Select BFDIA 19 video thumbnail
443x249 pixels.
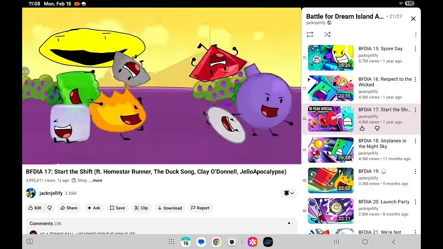[x=331, y=180]
